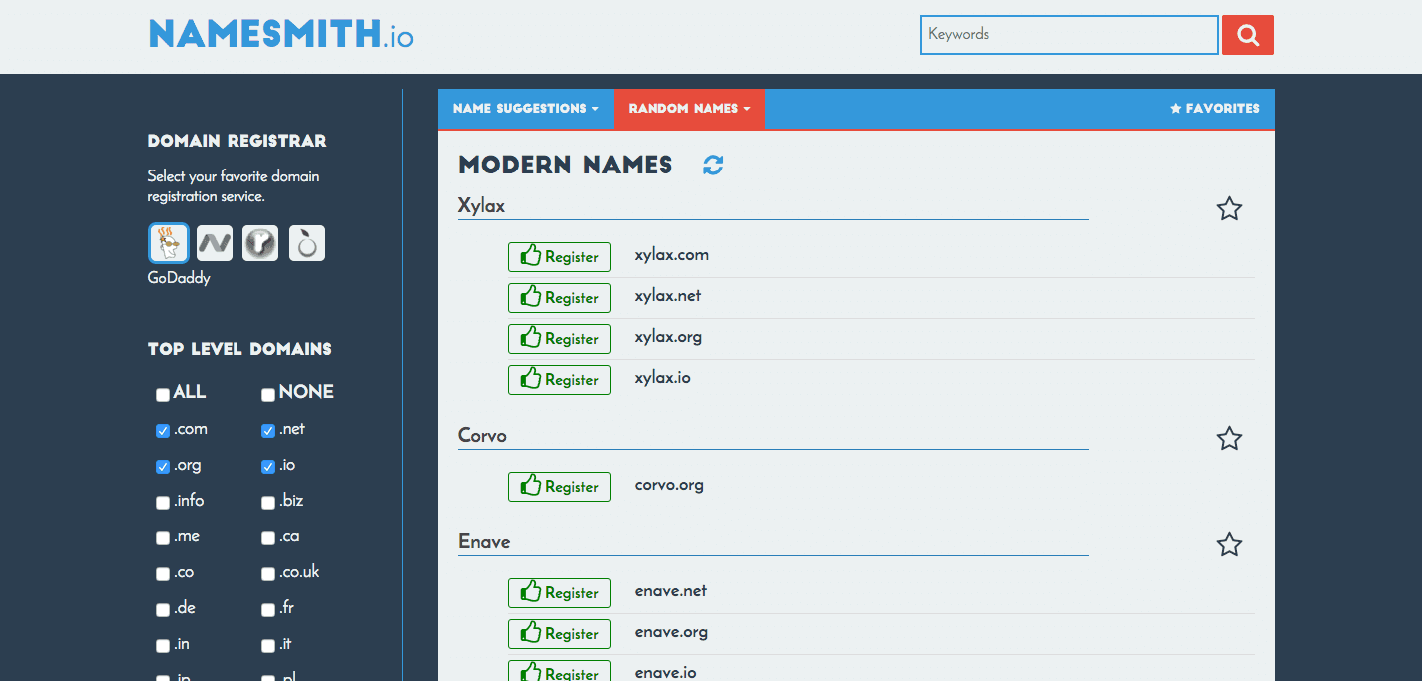Screen dimensions: 1422x681
Task: Tick the .it checkbox
Action: coord(268,646)
